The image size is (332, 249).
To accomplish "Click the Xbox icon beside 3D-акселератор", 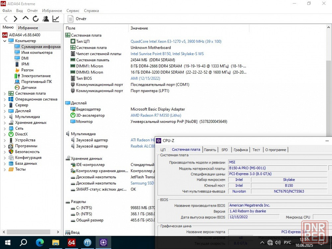I will [73, 116].
